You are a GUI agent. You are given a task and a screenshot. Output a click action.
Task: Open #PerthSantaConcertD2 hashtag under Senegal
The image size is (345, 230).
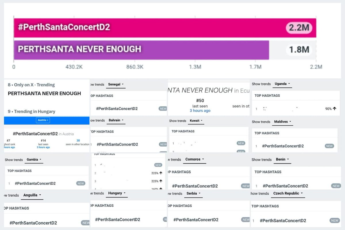pos(117,109)
